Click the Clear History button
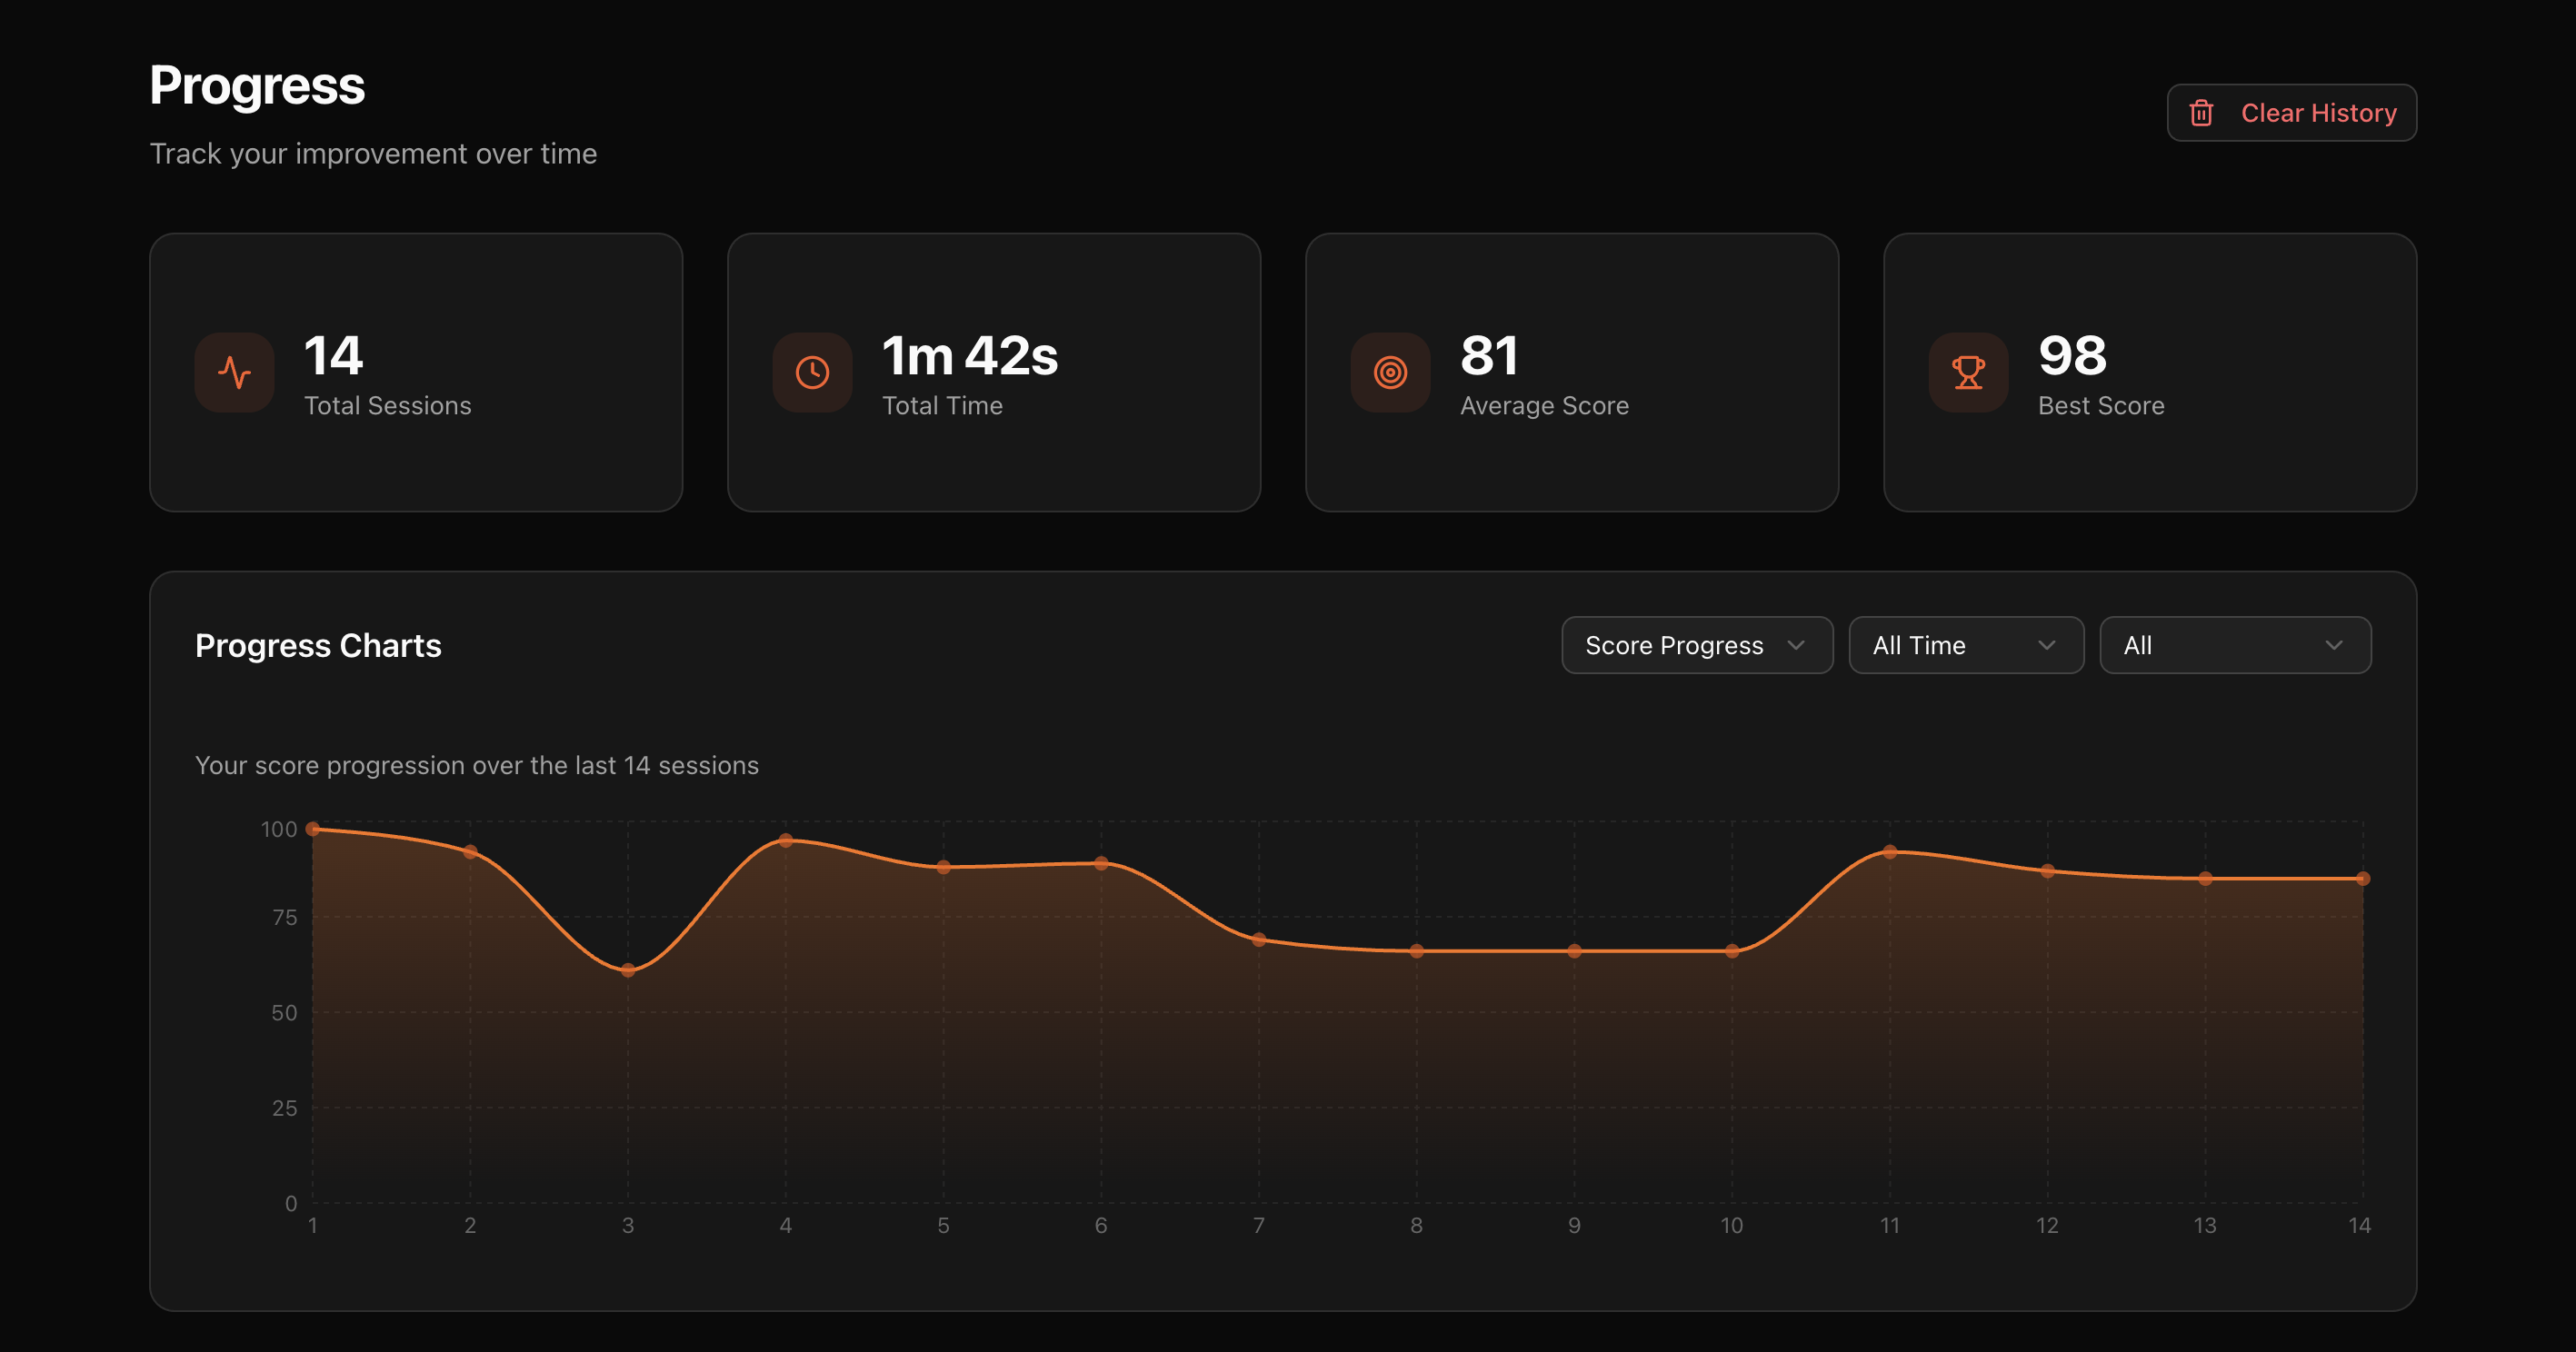 [2291, 113]
